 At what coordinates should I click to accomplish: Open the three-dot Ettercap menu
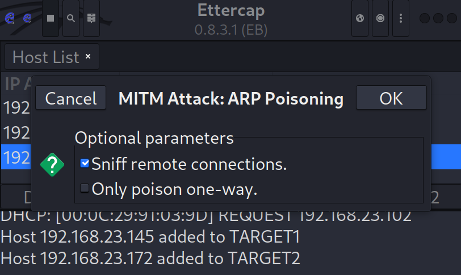click(401, 18)
